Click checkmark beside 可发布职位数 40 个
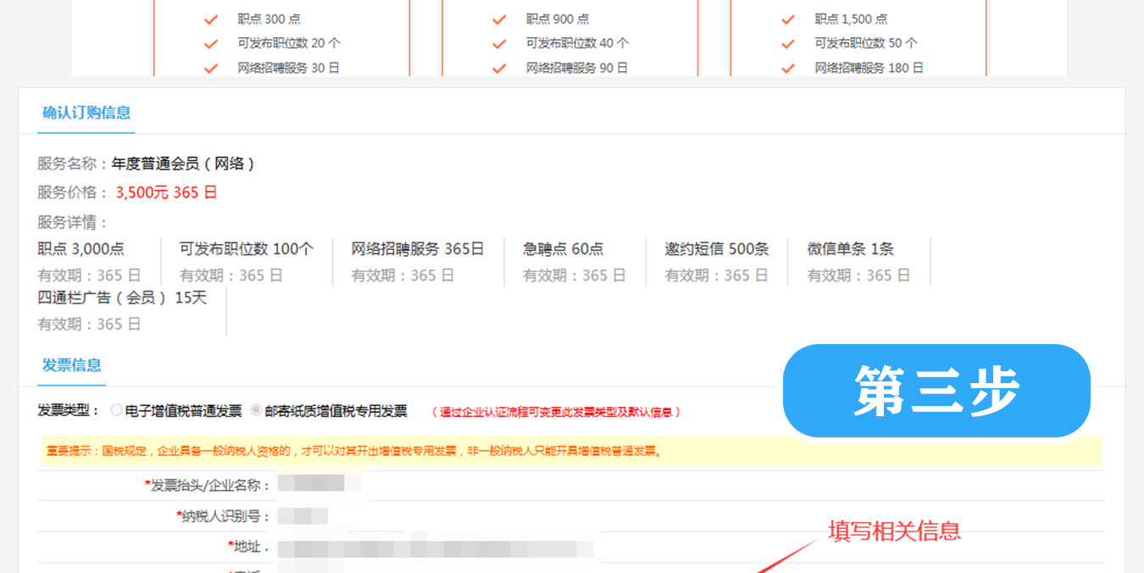 [499, 43]
